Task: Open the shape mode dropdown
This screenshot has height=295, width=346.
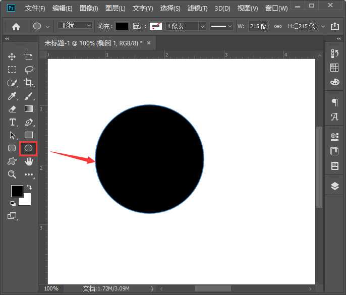Action: click(75, 26)
